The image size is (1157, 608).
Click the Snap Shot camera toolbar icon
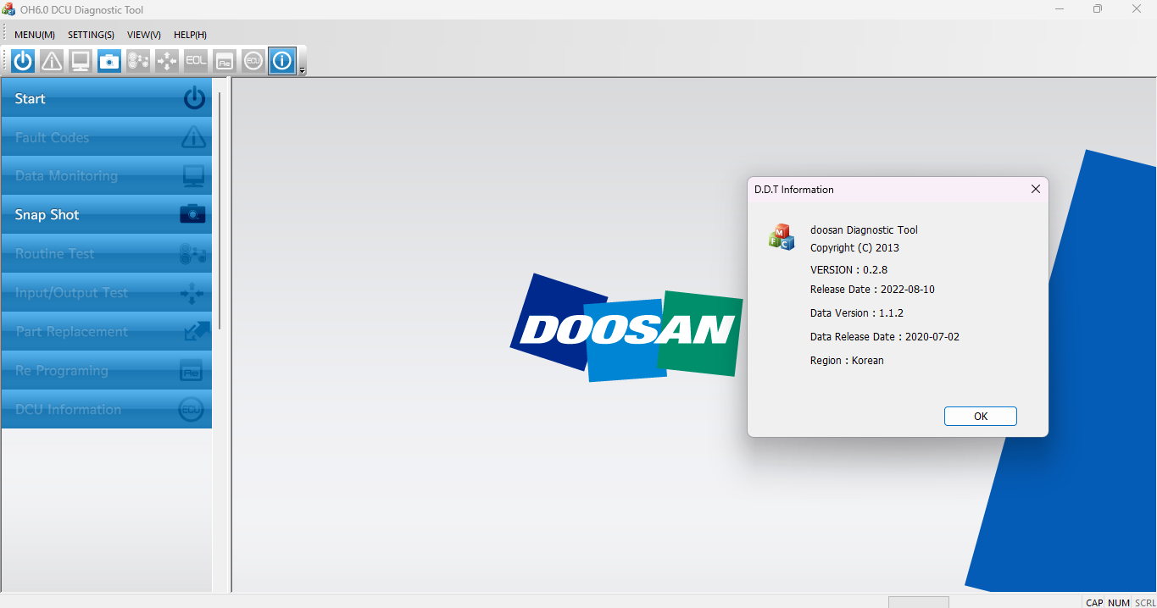point(109,61)
